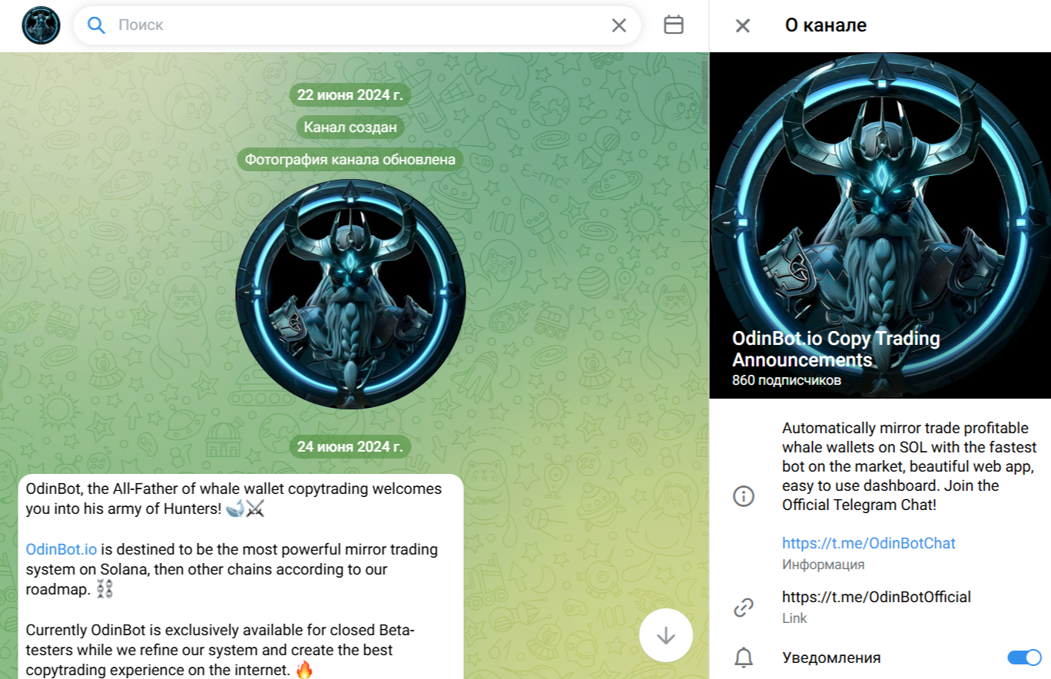
Task: Open the channel photo in chat
Action: pos(350,294)
